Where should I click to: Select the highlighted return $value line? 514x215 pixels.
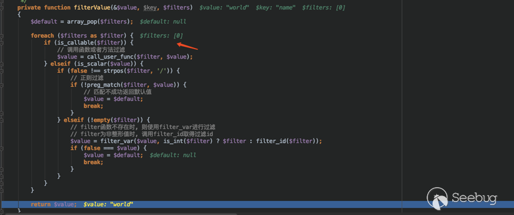[x=257, y=204]
